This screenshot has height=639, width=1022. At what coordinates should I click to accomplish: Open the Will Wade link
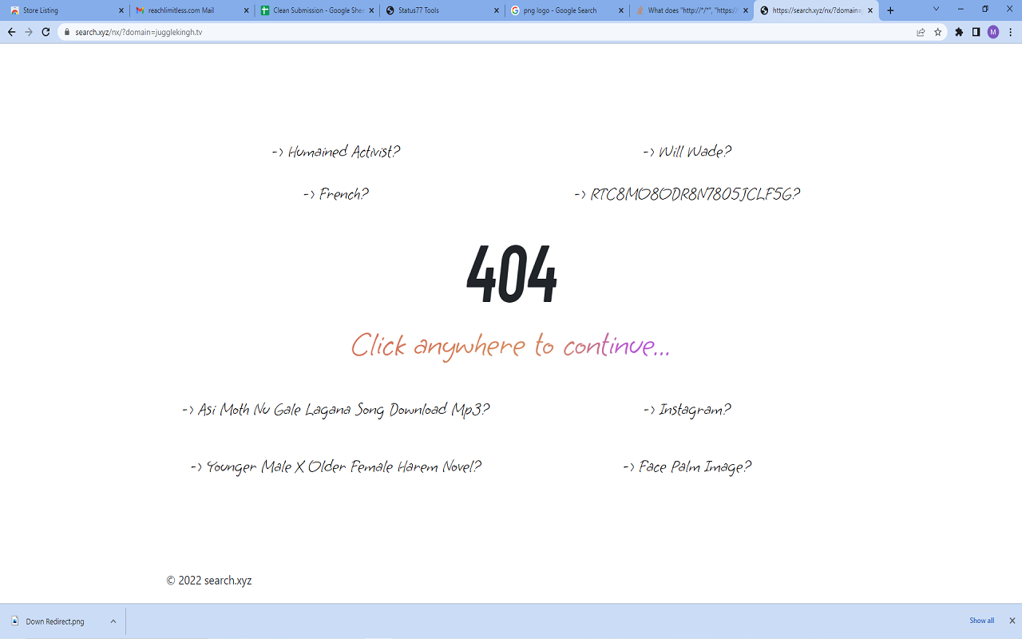coord(688,150)
